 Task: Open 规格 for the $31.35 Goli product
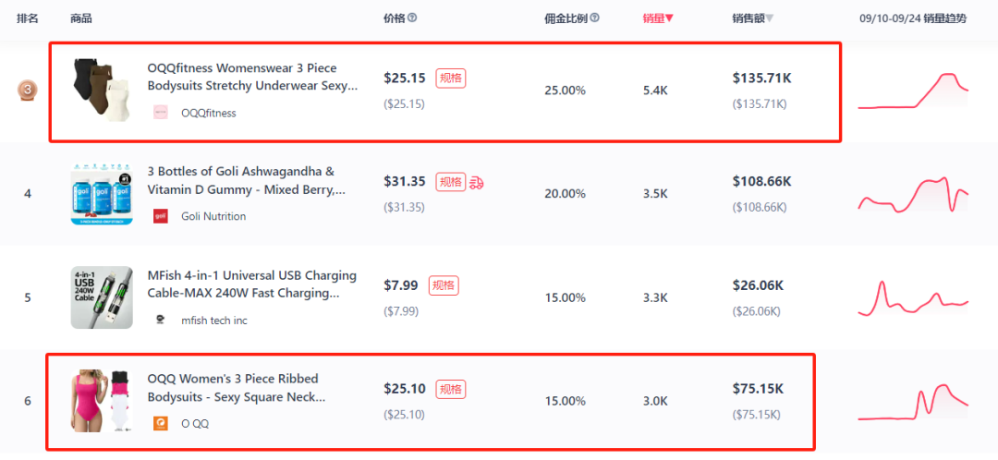point(451,182)
